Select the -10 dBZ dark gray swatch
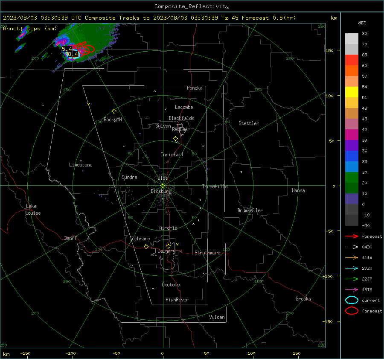 click(x=352, y=220)
